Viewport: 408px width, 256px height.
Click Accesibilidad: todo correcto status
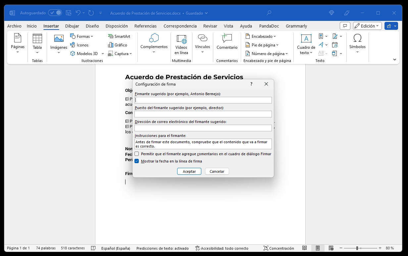click(x=222, y=248)
